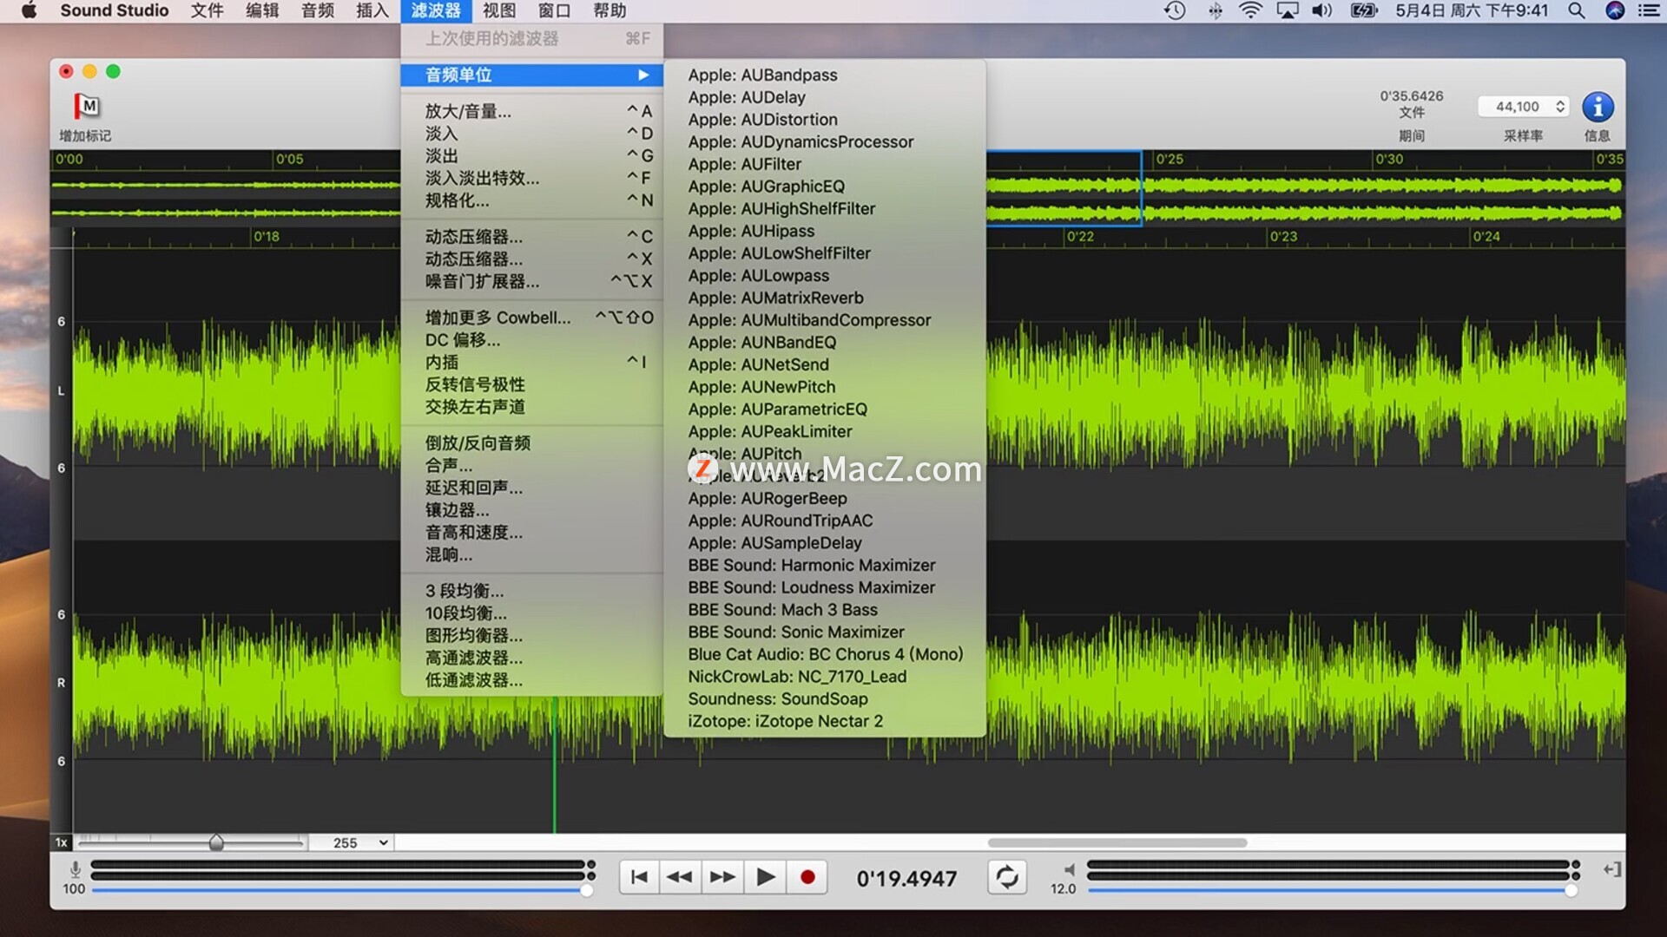Open the sample rate 44,100 dropdown
Viewport: 1667px width, 937px height.
tap(1524, 107)
